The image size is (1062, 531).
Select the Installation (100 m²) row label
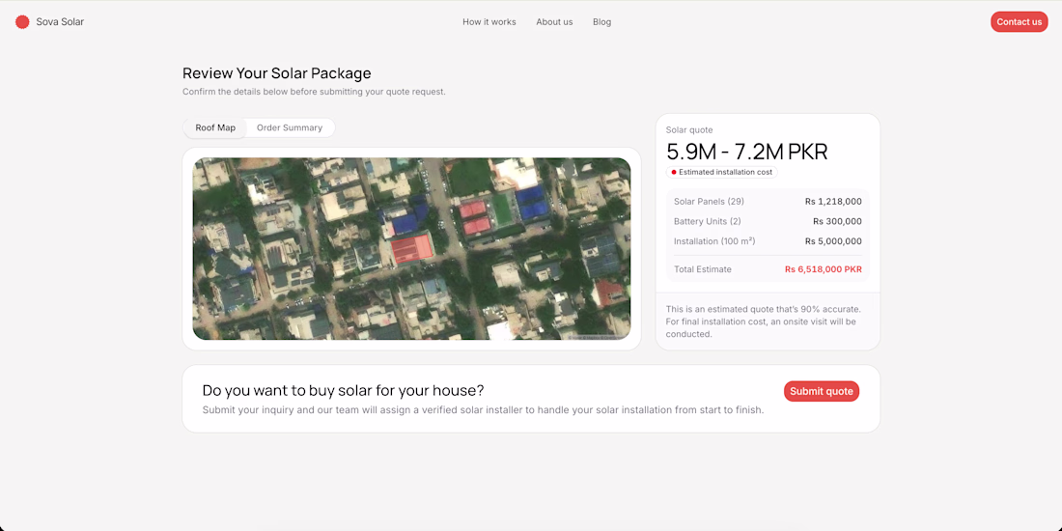pyautogui.click(x=713, y=241)
